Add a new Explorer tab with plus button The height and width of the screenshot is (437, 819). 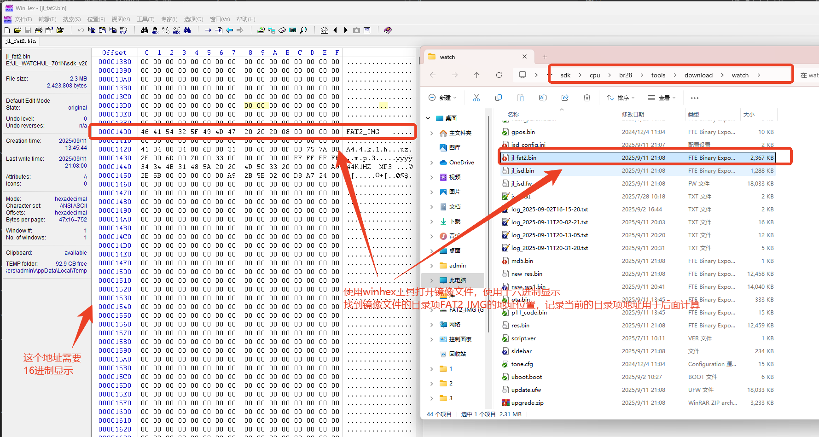click(545, 57)
